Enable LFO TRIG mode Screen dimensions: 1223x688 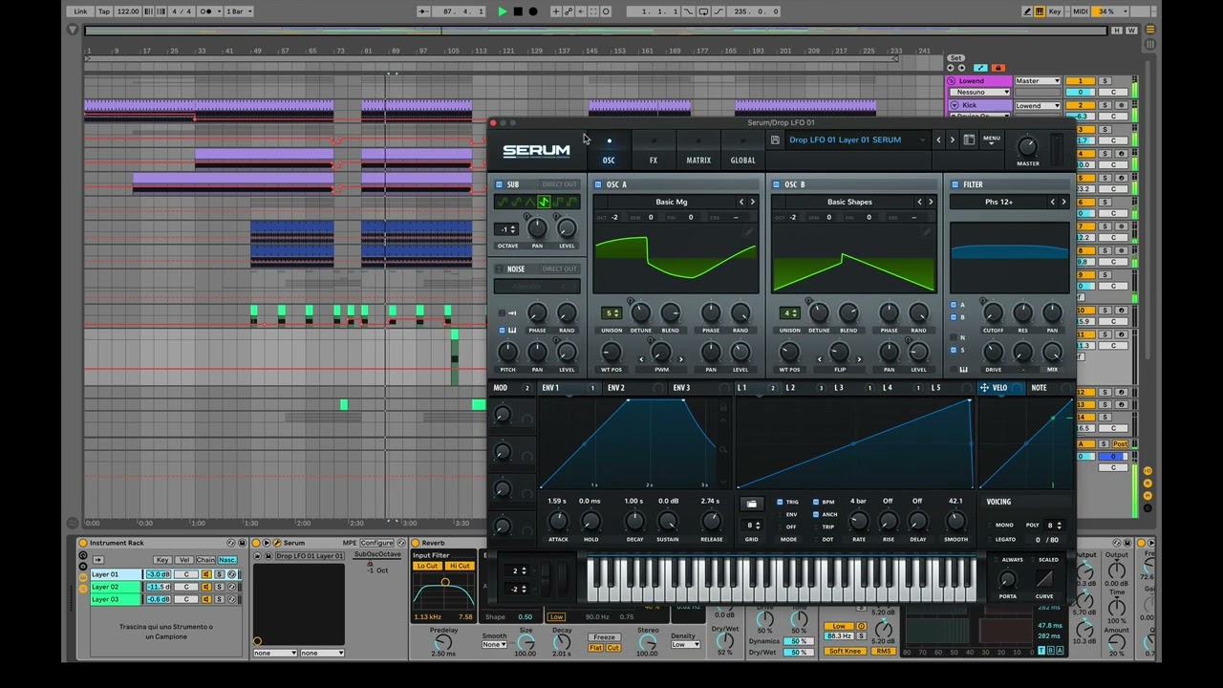pyautogui.click(x=780, y=502)
